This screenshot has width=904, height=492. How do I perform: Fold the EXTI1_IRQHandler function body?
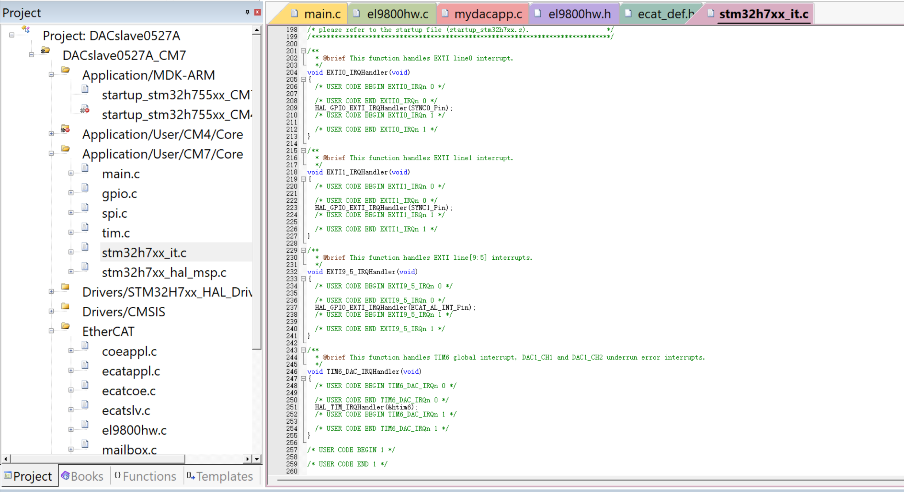pyautogui.click(x=303, y=179)
